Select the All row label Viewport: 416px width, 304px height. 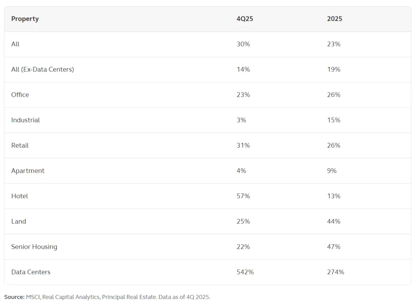coord(15,44)
